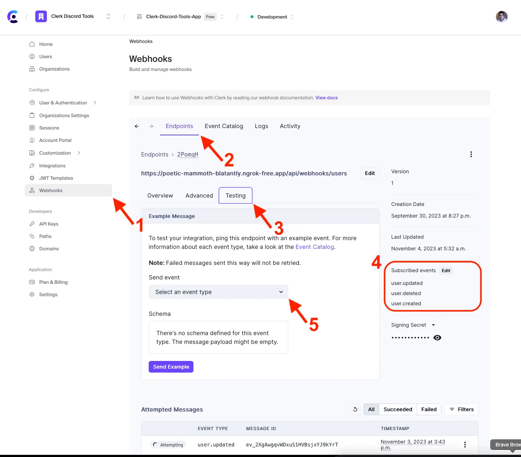Click the Account Portal icon
Viewport: 521px width, 457px height.
[32, 140]
